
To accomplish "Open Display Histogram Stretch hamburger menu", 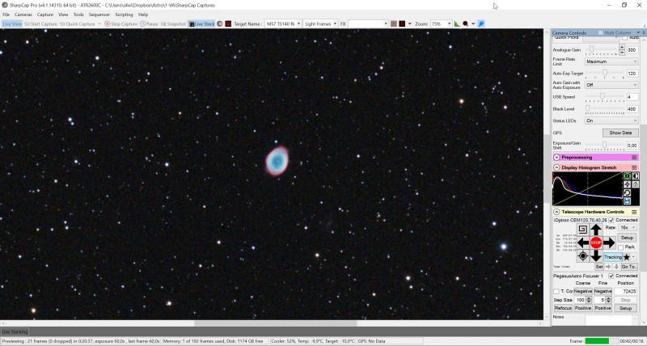I will 634,167.
